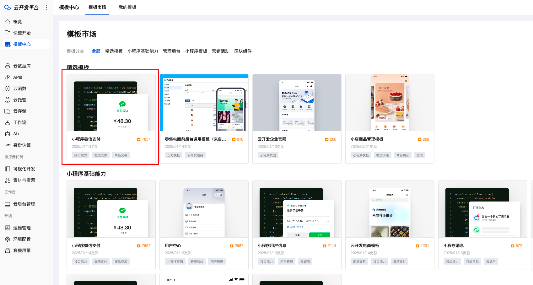Open the 零售电商前后台通用模板 template thumbnail
The width and height of the screenshot is (533, 285).
(204, 103)
